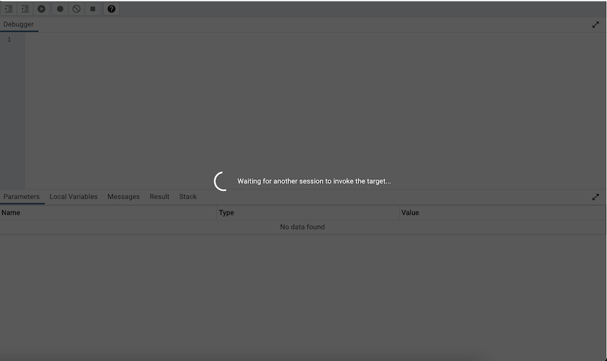Viewport: 607px width, 361px height.
Task: Maximize the Debugger editor panel
Action: 595,24
